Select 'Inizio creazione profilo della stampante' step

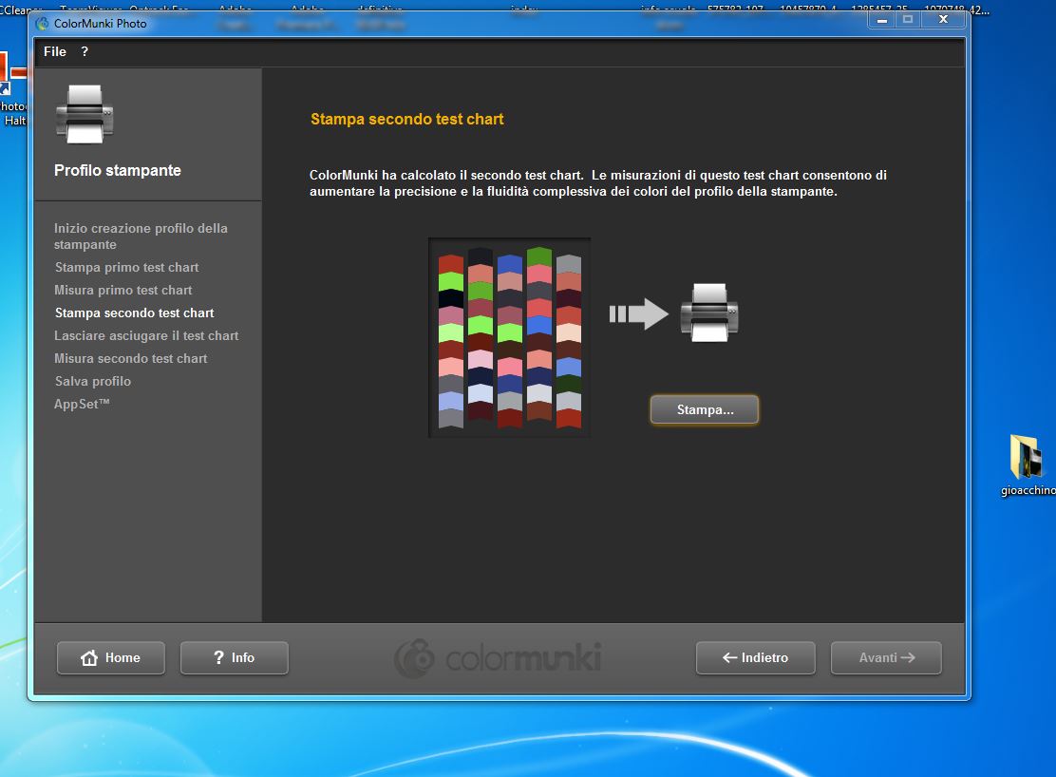[x=141, y=237]
